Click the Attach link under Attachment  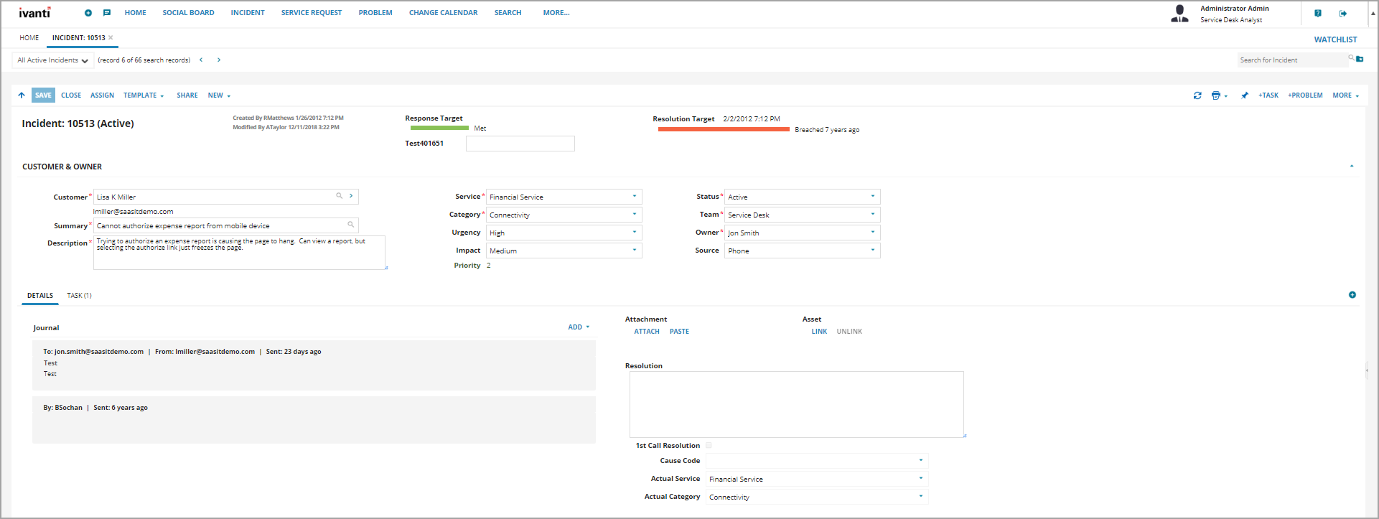click(x=647, y=332)
